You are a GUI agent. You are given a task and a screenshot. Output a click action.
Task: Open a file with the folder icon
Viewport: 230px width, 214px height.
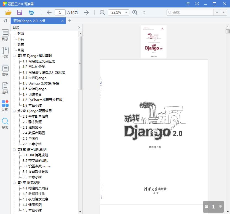click(x=8, y=12)
